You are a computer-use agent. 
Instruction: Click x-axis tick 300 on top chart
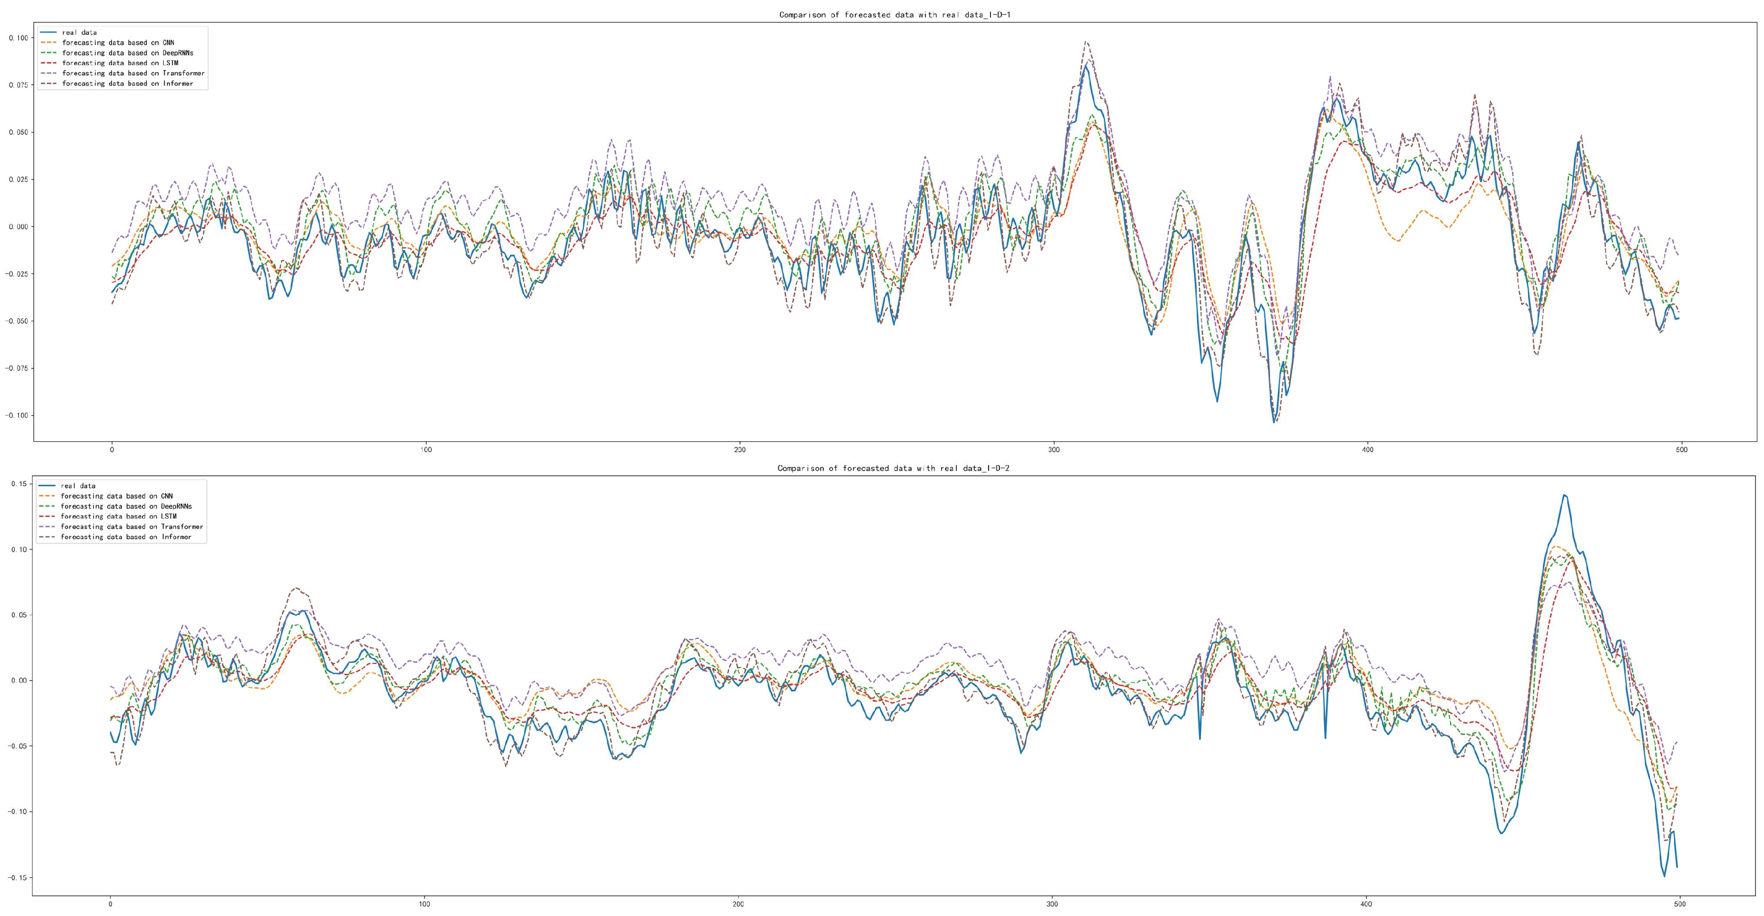(x=1054, y=450)
